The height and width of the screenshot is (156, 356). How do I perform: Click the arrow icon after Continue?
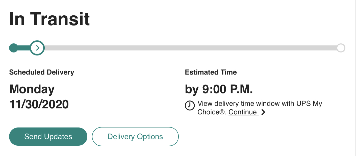pos(263,112)
